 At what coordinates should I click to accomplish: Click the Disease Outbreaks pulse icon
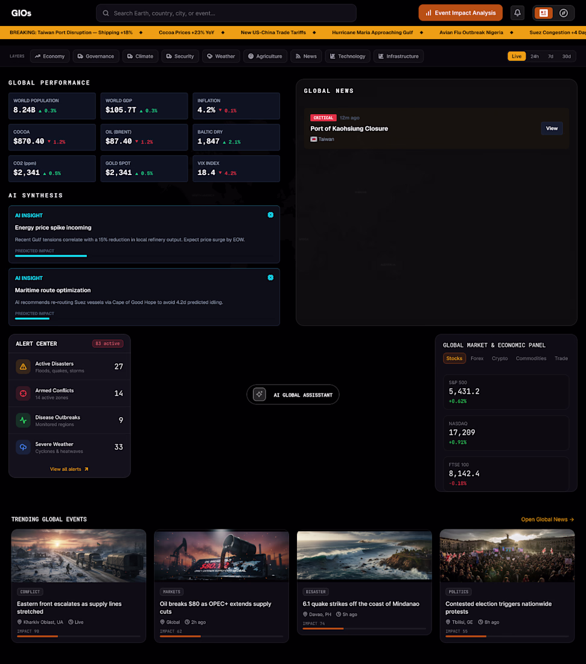tap(24, 421)
